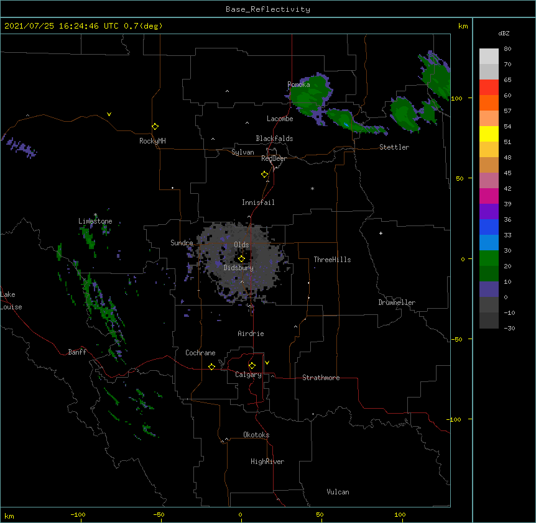Viewport: 536px width, 523px height.
Task: Click the Airdrie city label
Action: pyautogui.click(x=251, y=334)
